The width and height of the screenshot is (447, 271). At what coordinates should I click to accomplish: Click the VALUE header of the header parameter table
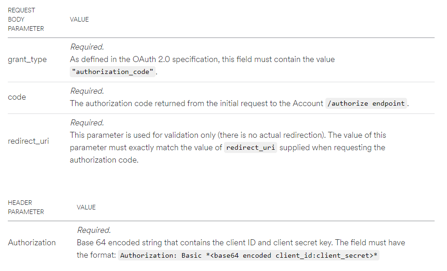point(86,207)
